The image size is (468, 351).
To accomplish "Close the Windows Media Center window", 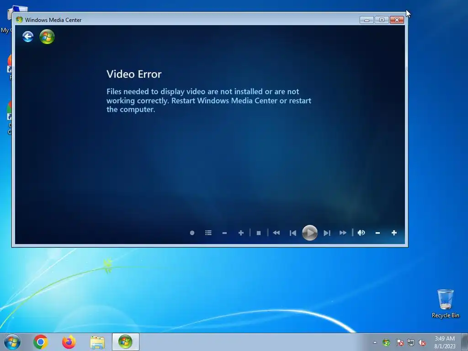I will [x=397, y=20].
